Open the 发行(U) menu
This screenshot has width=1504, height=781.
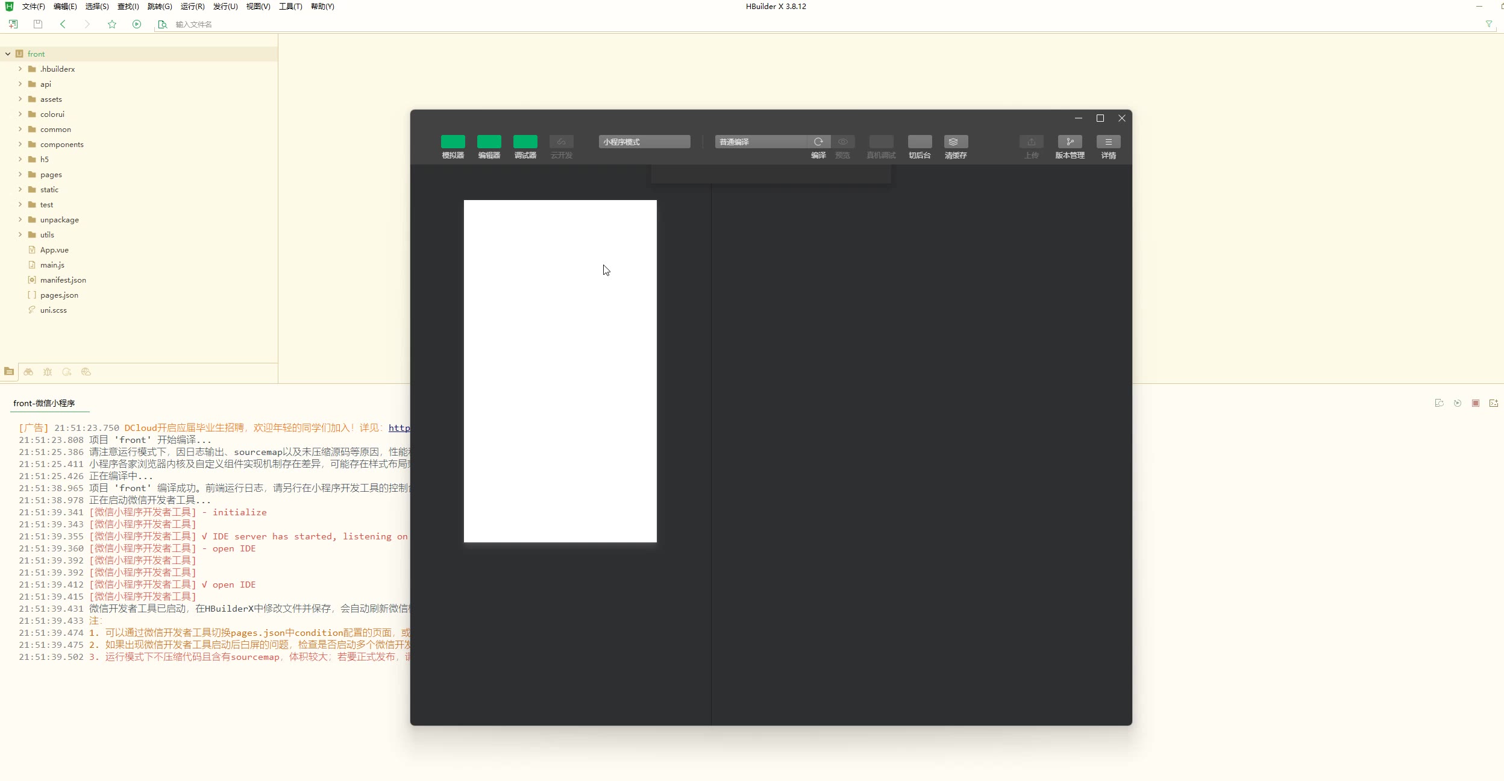tap(225, 7)
